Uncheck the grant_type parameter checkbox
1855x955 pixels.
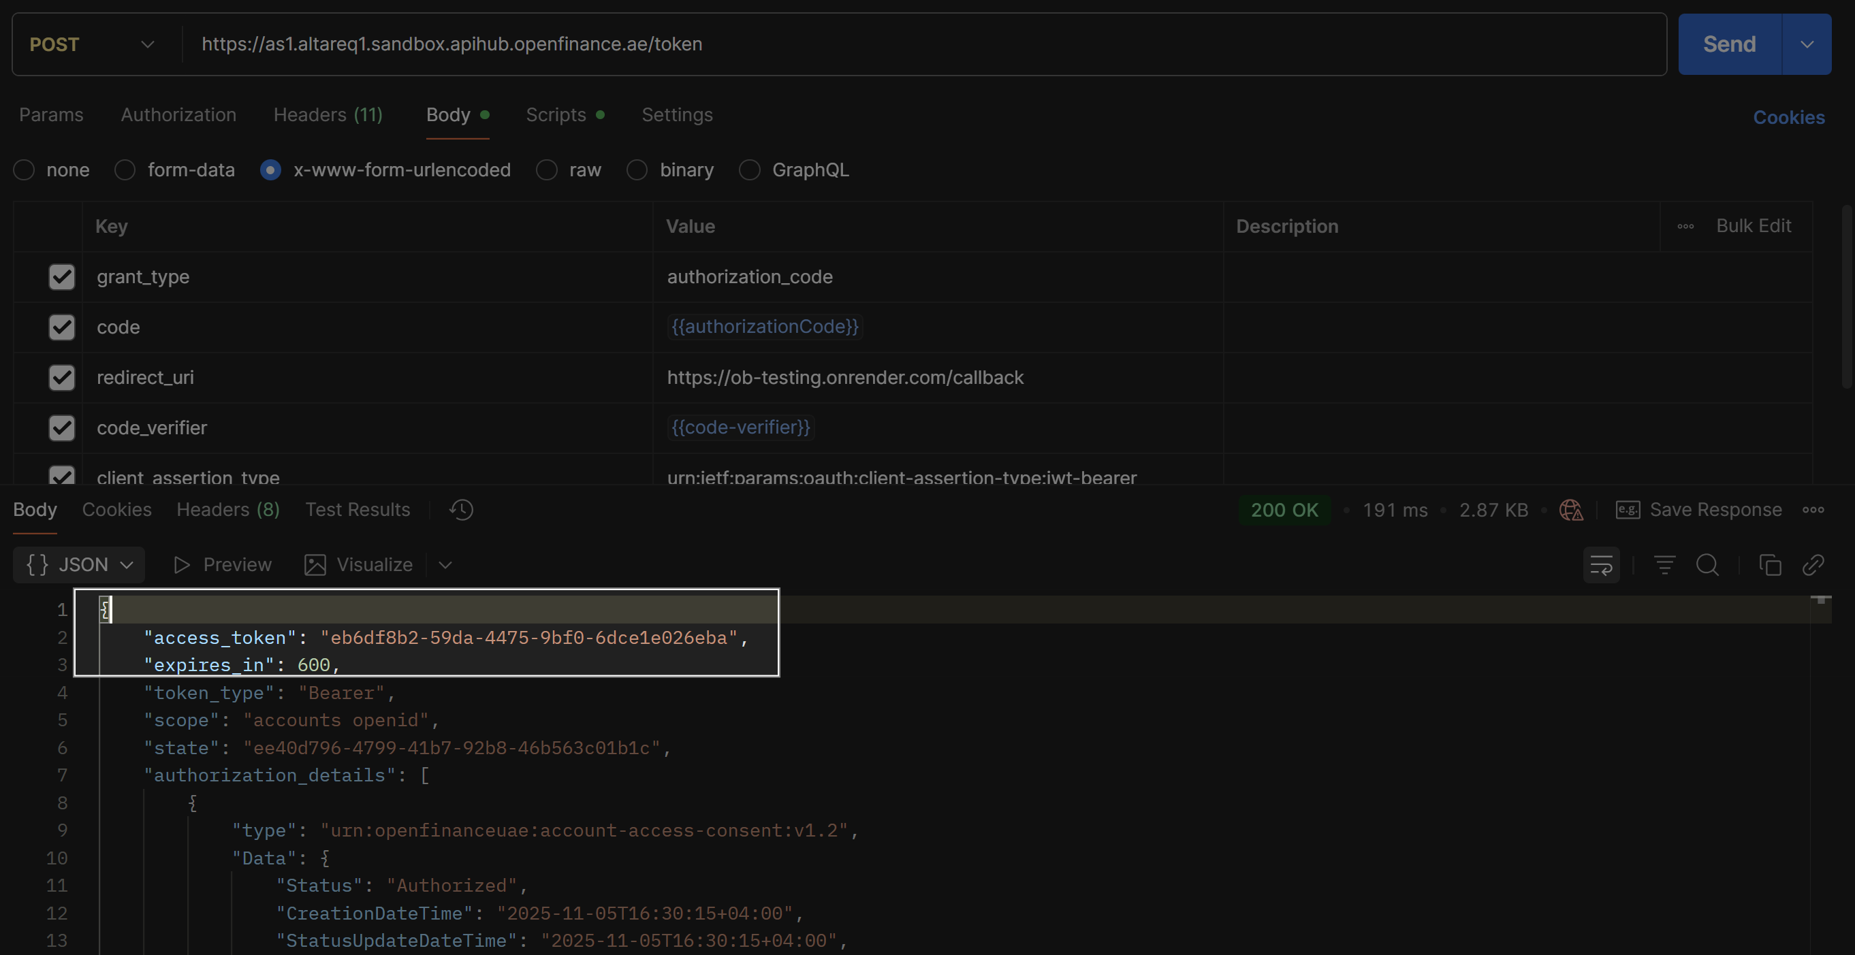(x=62, y=277)
